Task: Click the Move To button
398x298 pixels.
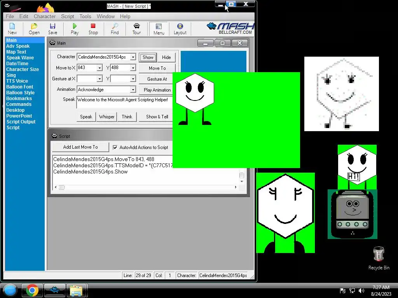Action: click(x=157, y=68)
